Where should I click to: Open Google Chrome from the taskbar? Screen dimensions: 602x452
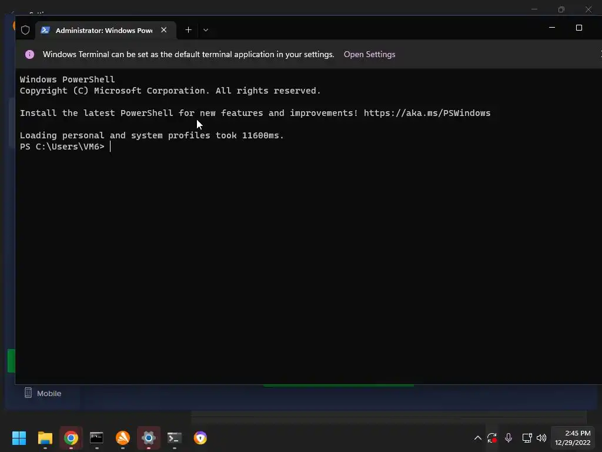(71, 438)
